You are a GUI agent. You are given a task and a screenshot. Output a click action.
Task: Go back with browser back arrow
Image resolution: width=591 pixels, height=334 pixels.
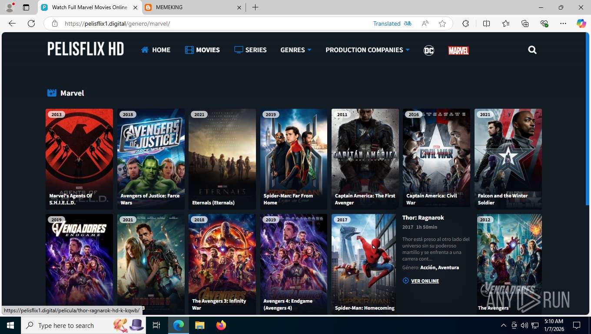click(12, 23)
